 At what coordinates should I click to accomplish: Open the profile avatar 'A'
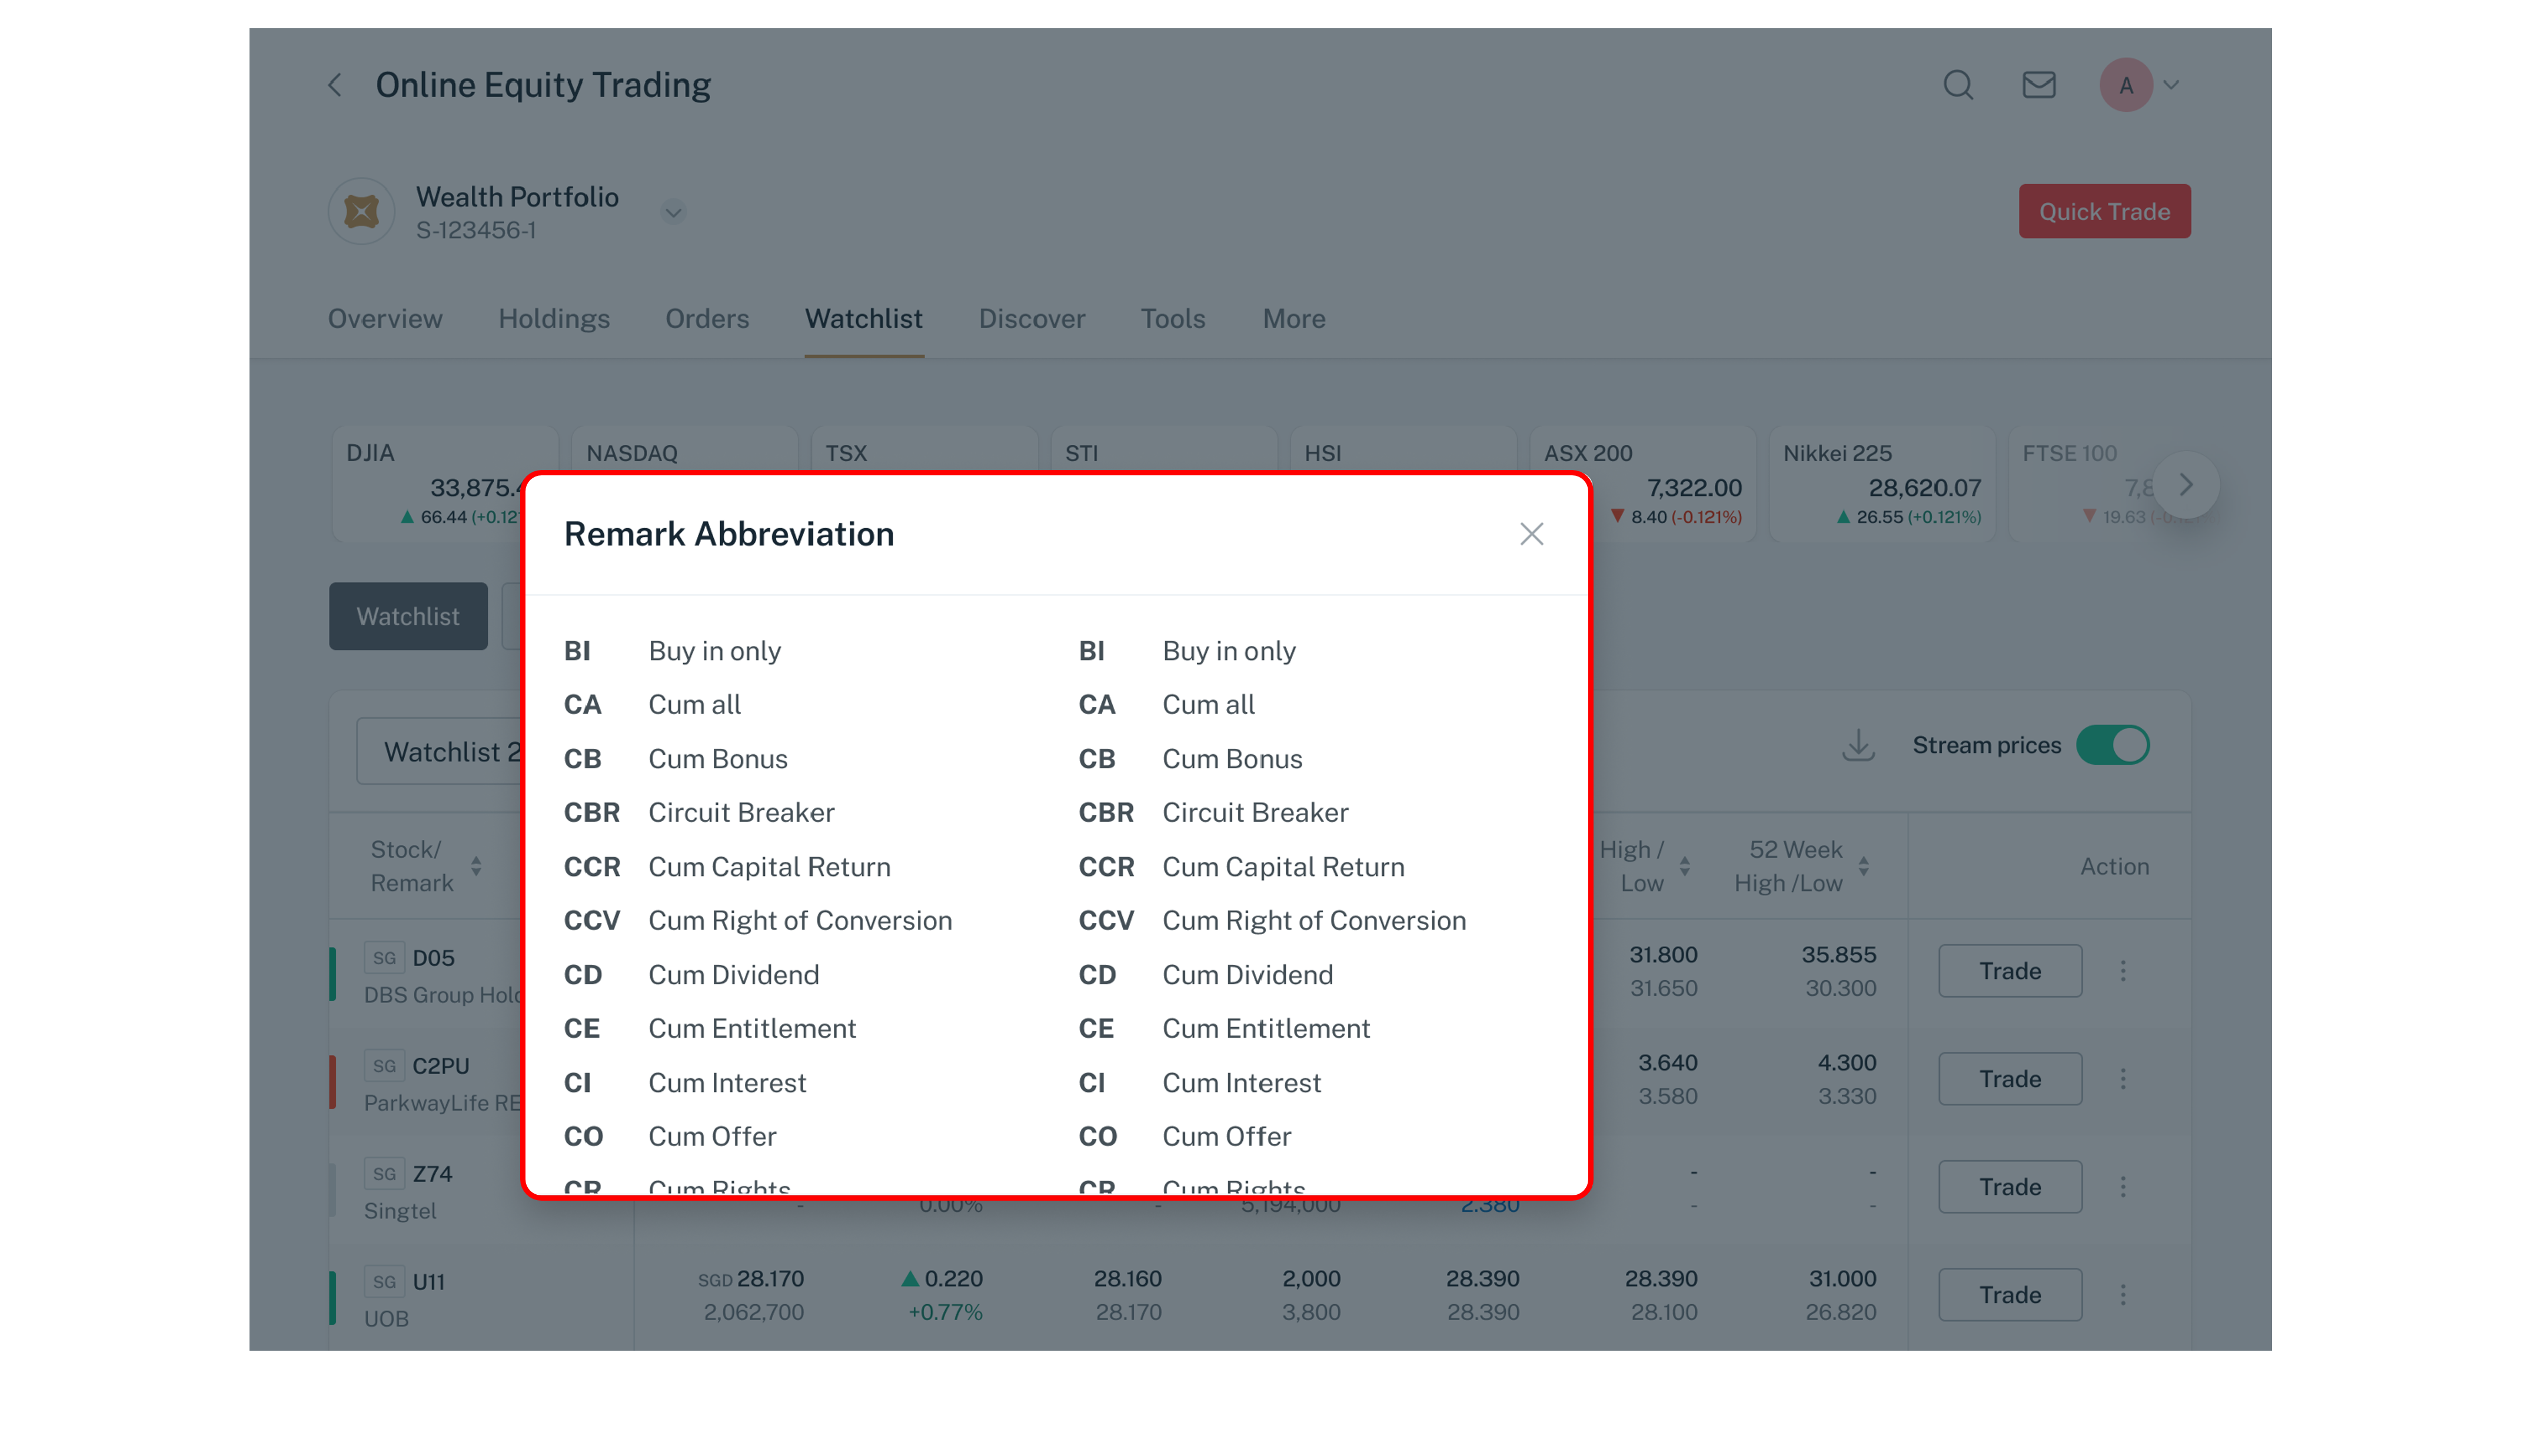[x=2126, y=85]
